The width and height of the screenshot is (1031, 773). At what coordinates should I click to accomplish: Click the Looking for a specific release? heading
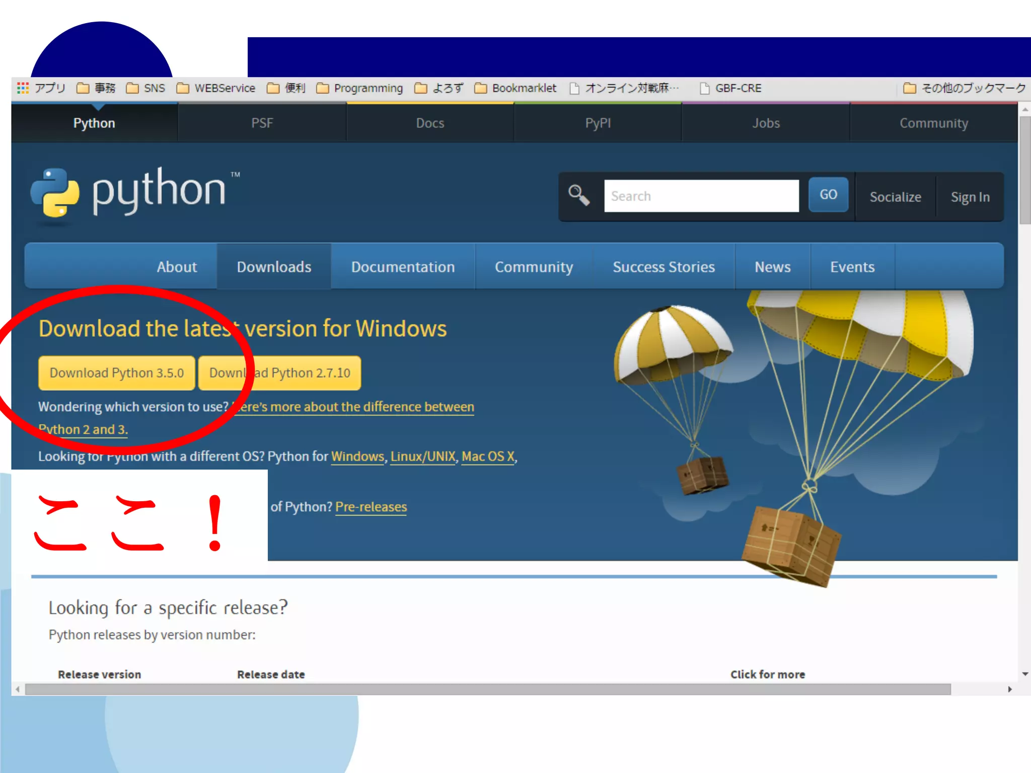(x=168, y=607)
